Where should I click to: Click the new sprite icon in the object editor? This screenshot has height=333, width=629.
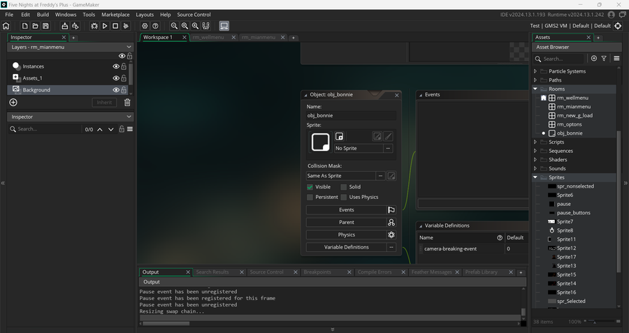[x=340, y=136]
